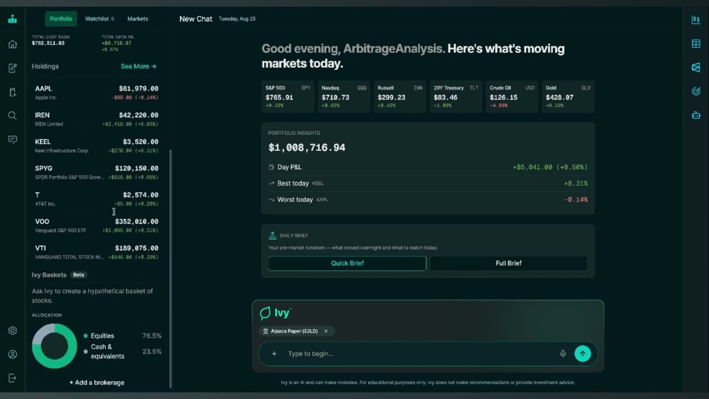The image size is (709, 399).
Task: Click the compose new chat icon
Action: point(12,68)
